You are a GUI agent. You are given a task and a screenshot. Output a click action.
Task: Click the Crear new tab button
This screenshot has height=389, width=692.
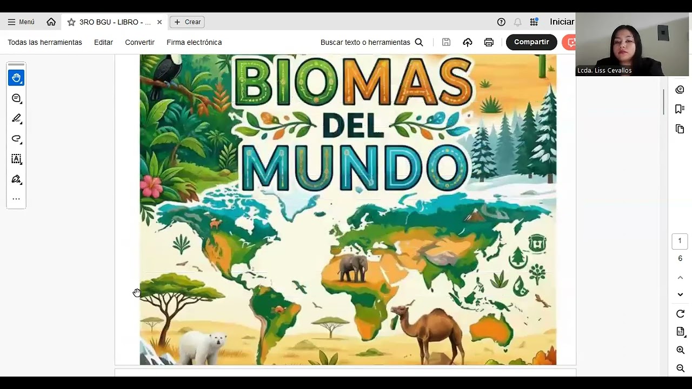coord(187,22)
